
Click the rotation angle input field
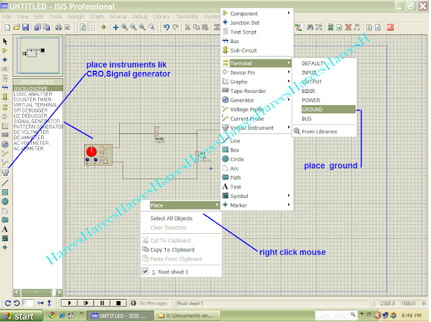[x=28, y=303]
